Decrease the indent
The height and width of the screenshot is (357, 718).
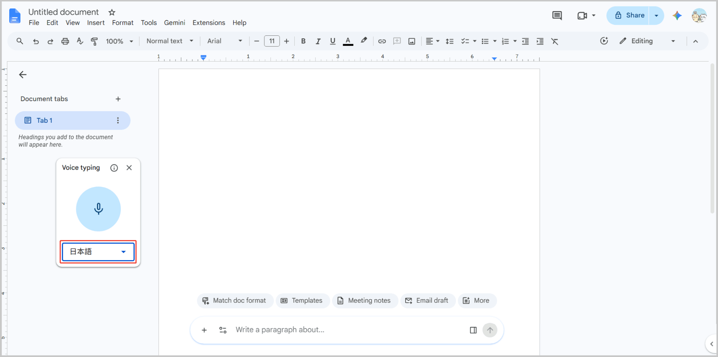tap(525, 41)
